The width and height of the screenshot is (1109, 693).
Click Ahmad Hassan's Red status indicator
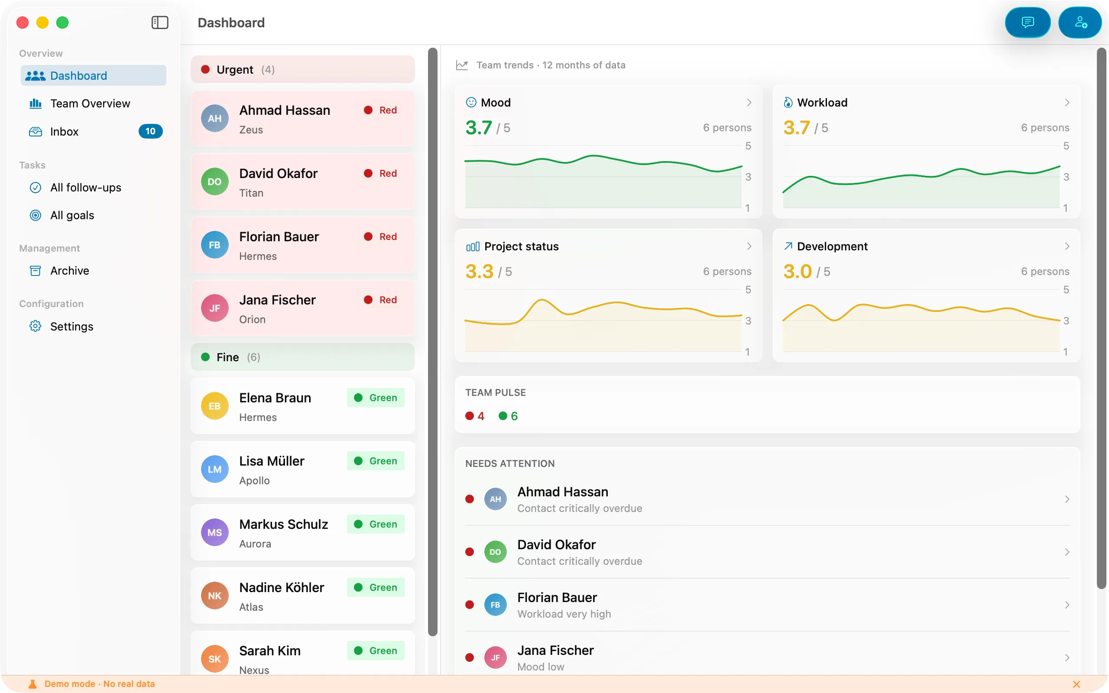click(380, 110)
